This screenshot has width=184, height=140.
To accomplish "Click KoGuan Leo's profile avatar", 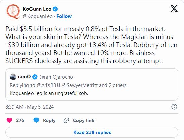I will [13, 12].
